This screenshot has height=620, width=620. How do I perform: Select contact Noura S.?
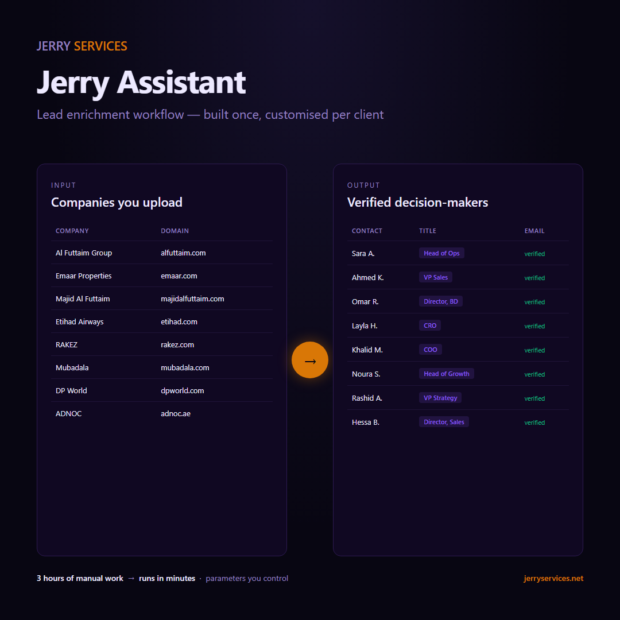click(x=366, y=374)
